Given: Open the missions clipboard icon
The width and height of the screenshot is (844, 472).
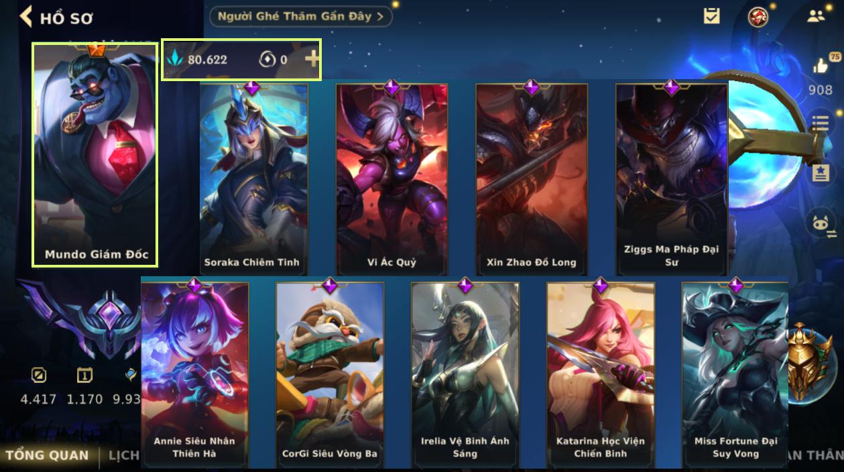Looking at the screenshot, I should coord(711,16).
